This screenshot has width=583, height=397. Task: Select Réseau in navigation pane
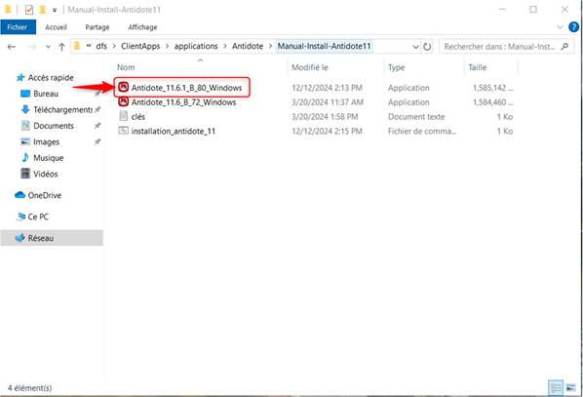[x=41, y=238]
